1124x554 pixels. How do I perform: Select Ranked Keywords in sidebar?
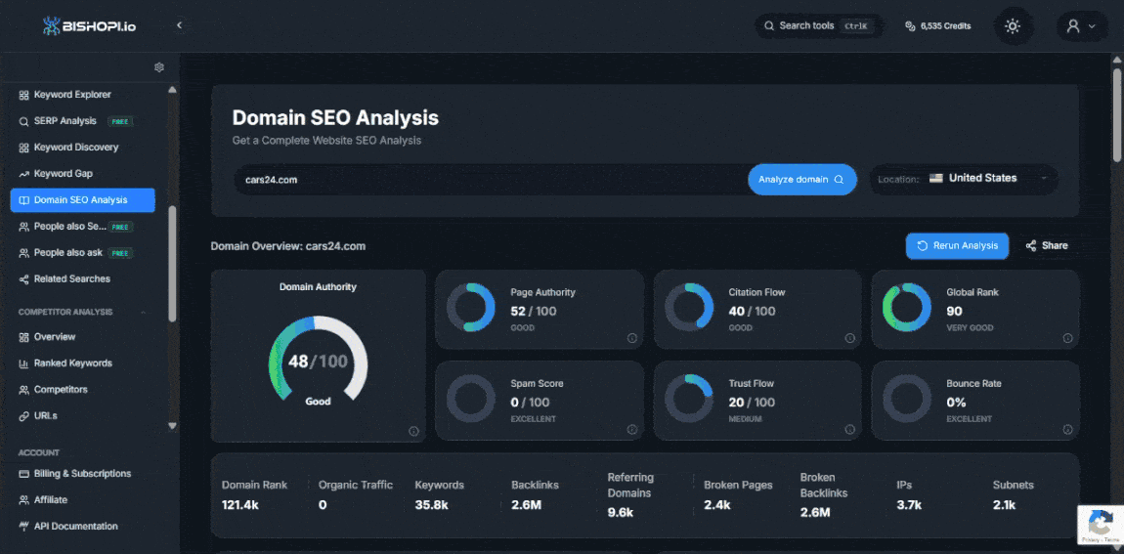tap(72, 363)
